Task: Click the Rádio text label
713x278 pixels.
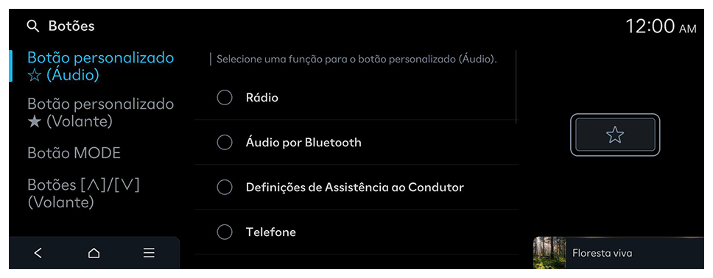Action: [262, 98]
